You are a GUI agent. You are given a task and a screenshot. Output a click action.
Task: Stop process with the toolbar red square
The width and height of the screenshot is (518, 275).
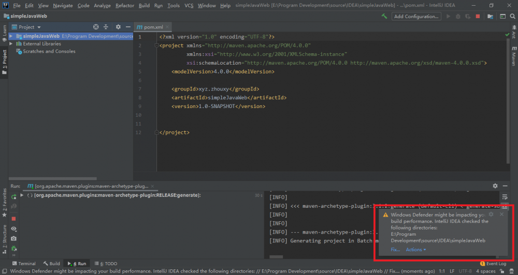click(478, 16)
